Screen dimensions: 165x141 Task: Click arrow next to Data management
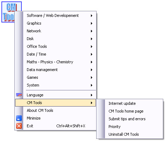pyautogui.click(x=92, y=70)
